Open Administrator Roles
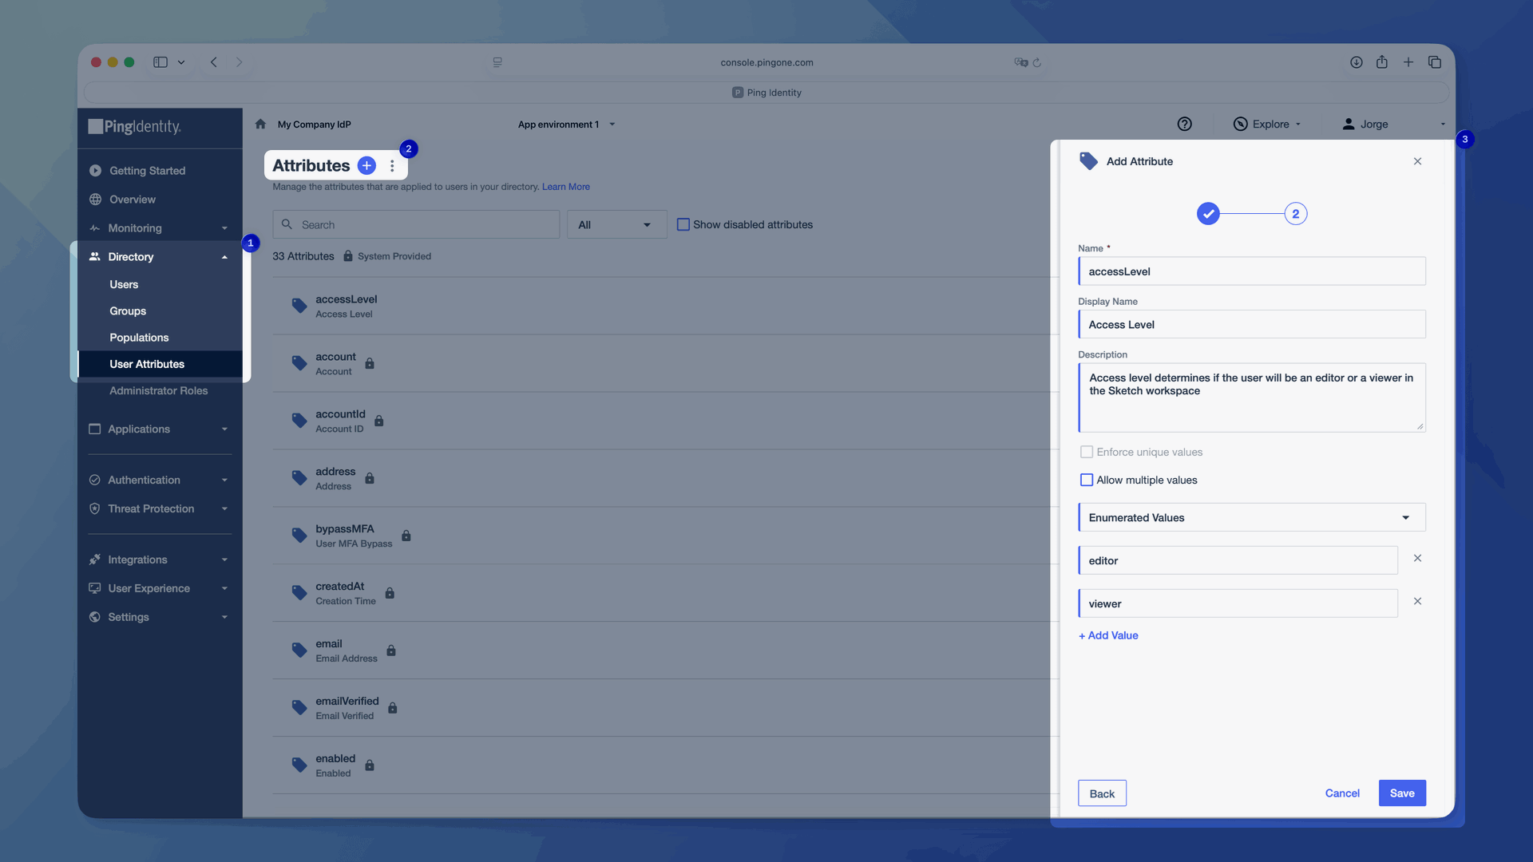 (x=158, y=390)
